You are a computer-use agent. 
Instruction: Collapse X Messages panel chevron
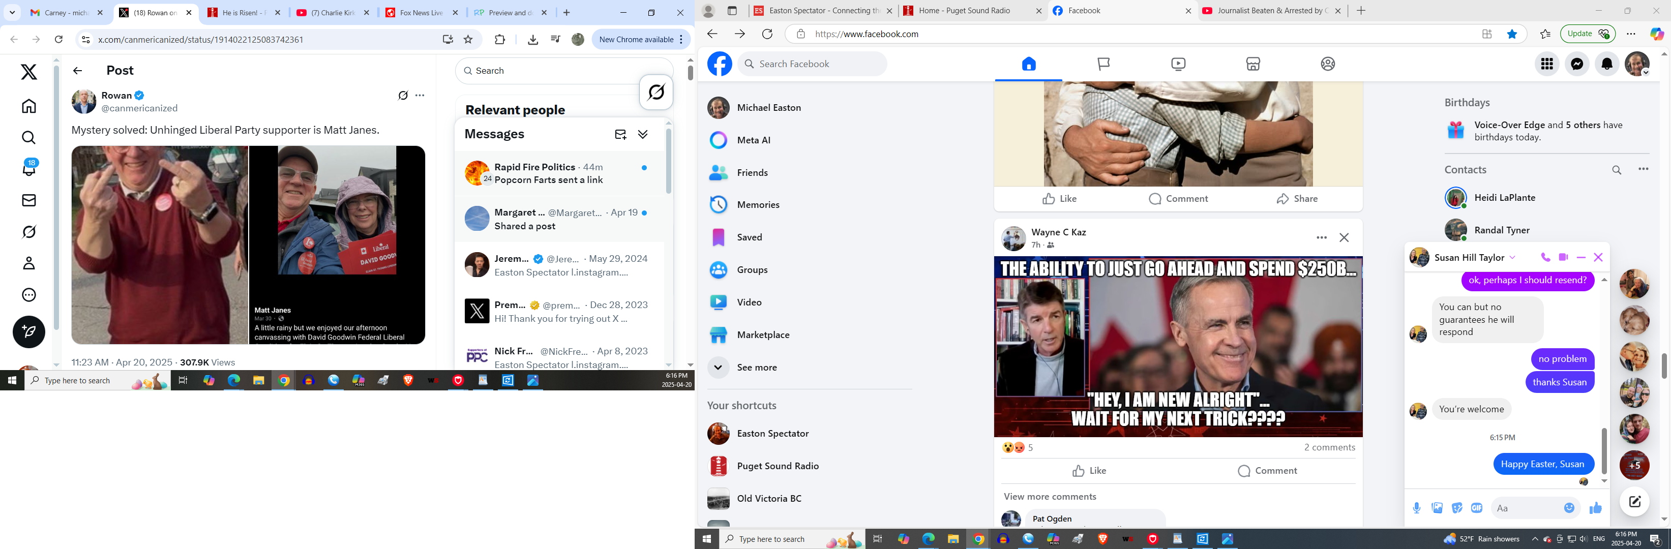[642, 134]
